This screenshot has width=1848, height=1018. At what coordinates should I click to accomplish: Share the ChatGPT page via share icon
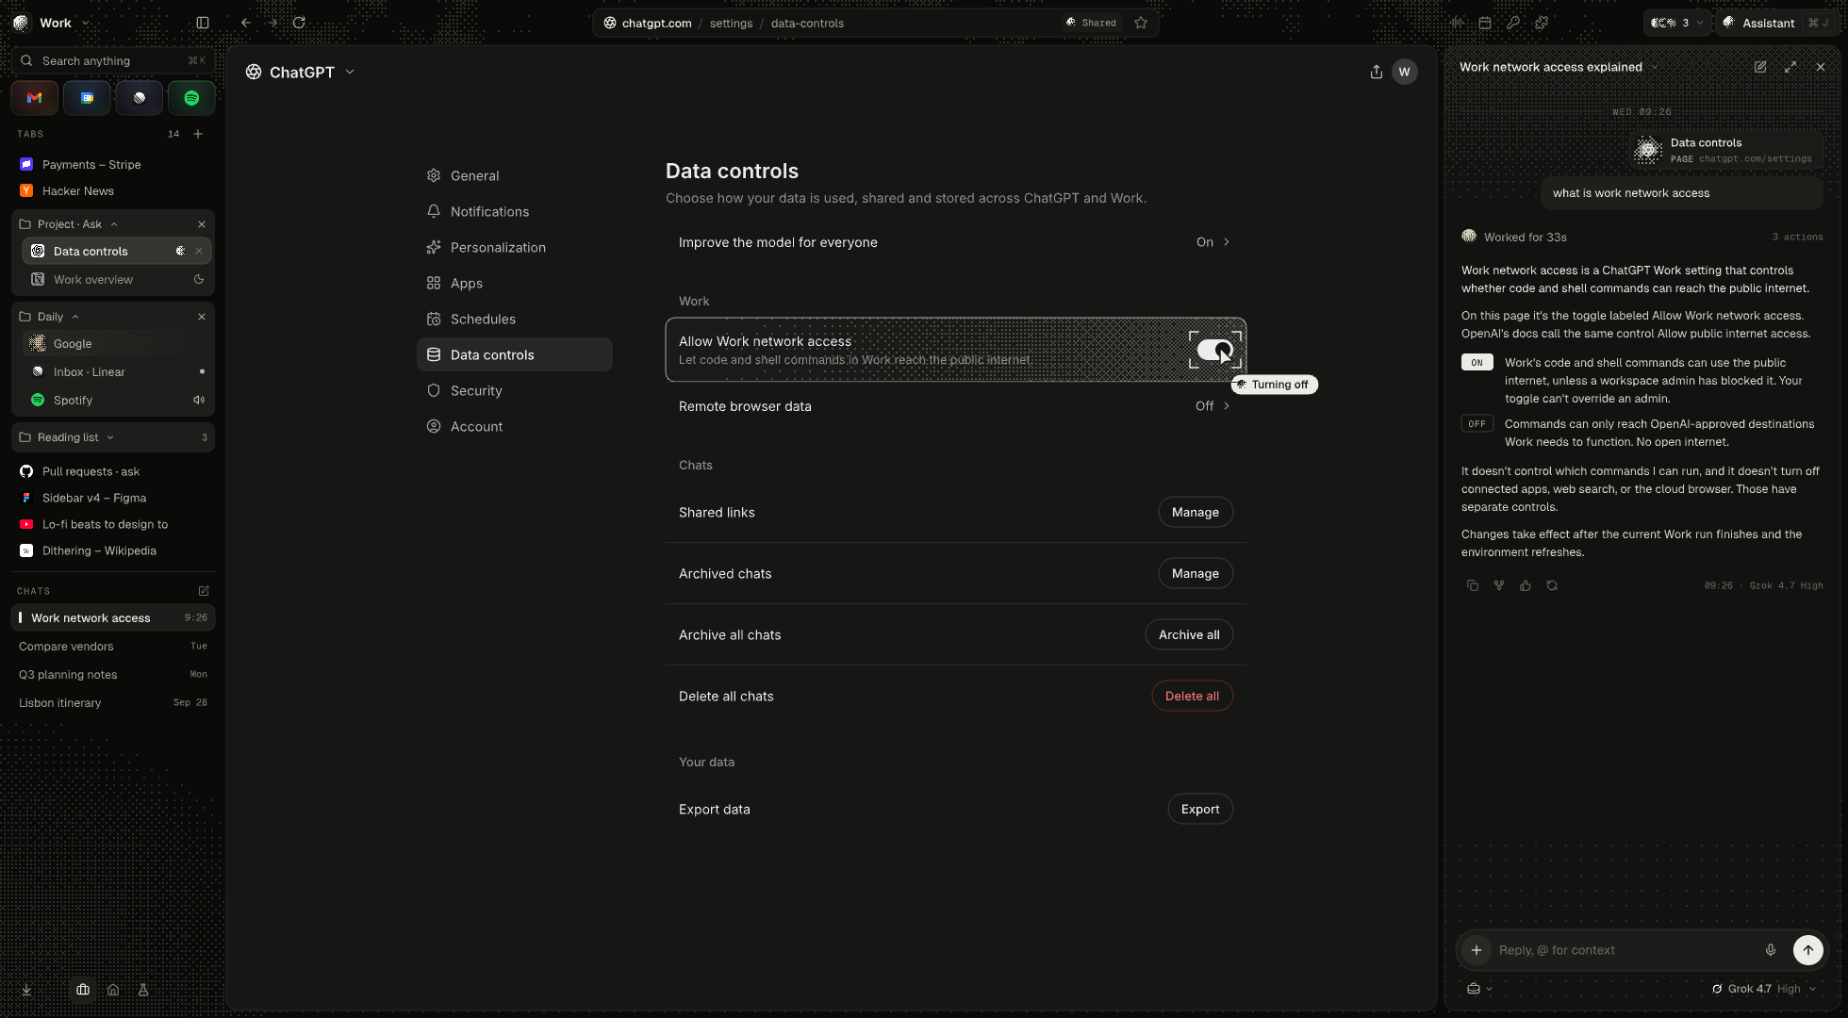(x=1377, y=72)
